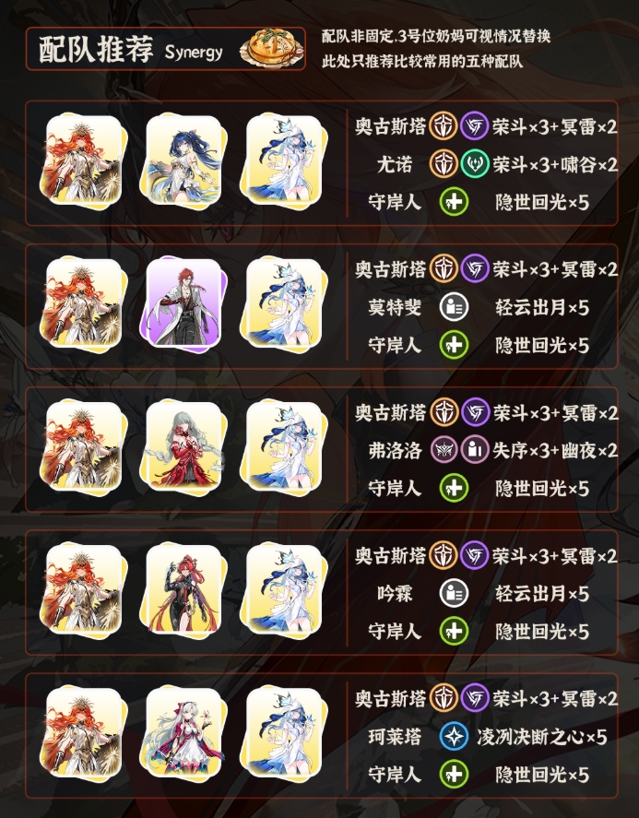Viewport: 639px width, 818px height.
Task: Select 莫特斐 purple portrait card
Action: pos(183,302)
